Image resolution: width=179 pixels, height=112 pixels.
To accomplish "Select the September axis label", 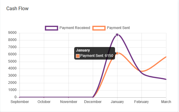I will point(20,102).
